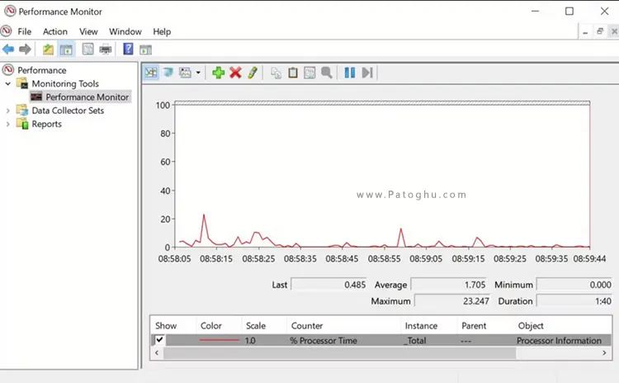619x383 pixels.
Task: Highlight the counter with the pencil icon
Action: pos(253,73)
